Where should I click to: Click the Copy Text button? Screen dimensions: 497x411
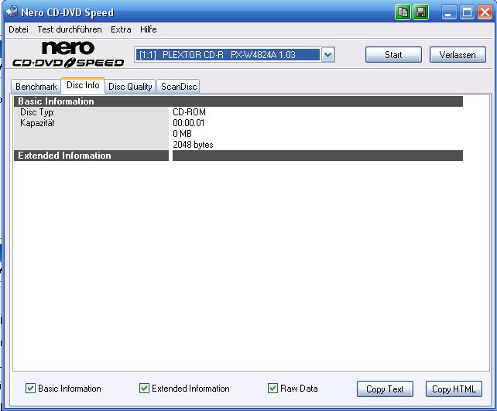[x=385, y=389]
